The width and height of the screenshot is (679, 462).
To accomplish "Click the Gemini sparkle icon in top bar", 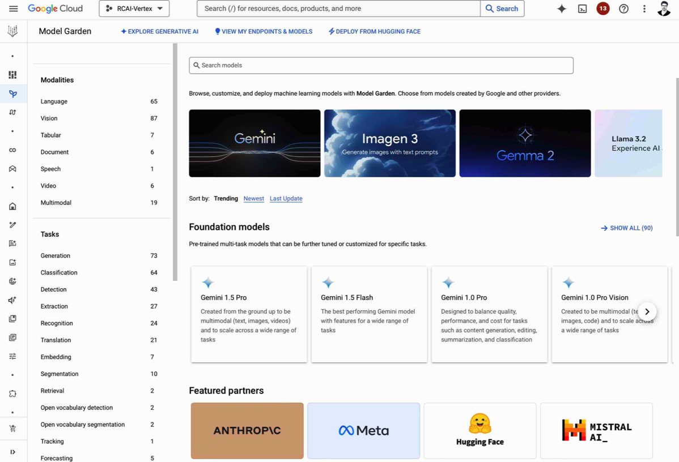I will pos(561,8).
